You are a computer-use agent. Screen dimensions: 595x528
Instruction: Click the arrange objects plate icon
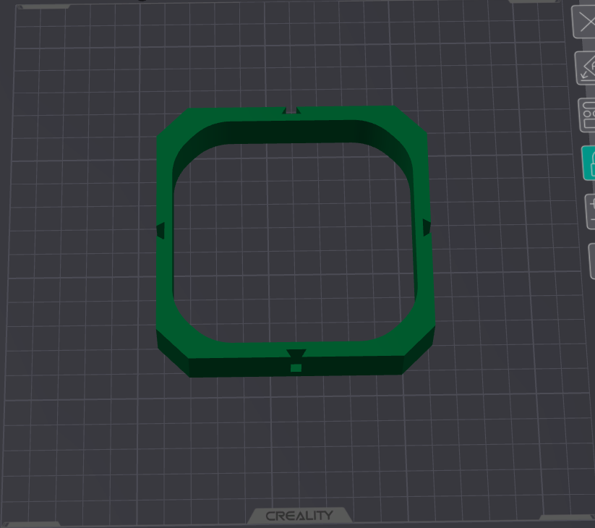pyautogui.click(x=588, y=116)
